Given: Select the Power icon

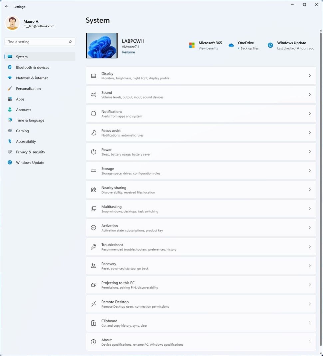Looking at the screenshot, I should click(93, 152).
